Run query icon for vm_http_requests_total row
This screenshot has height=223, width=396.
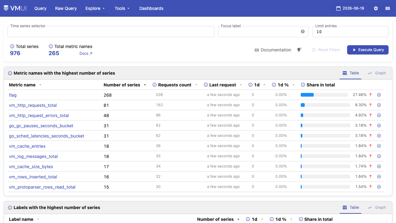tap(379, 105)
